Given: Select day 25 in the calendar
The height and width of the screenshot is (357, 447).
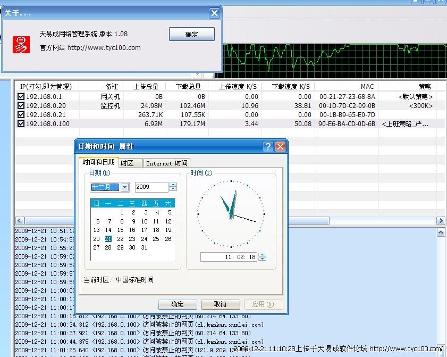Looking at the screenshot, I should [156, 239].
